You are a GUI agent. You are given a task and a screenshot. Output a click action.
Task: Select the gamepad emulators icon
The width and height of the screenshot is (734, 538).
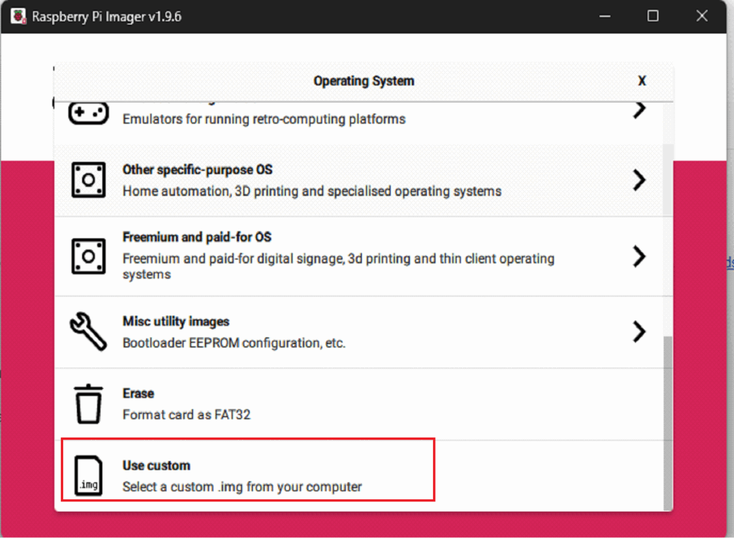point(88,113)
